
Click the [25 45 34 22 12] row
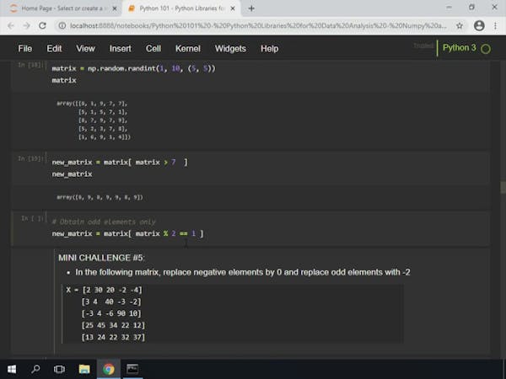click(x=113, y=325)
